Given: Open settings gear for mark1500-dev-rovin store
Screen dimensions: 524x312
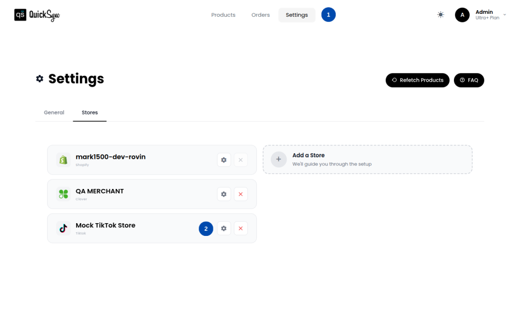Looking at the screenshot, I should coord(224,159).
